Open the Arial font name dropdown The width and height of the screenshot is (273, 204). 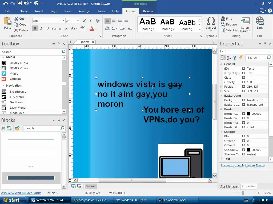pos(63,21)
